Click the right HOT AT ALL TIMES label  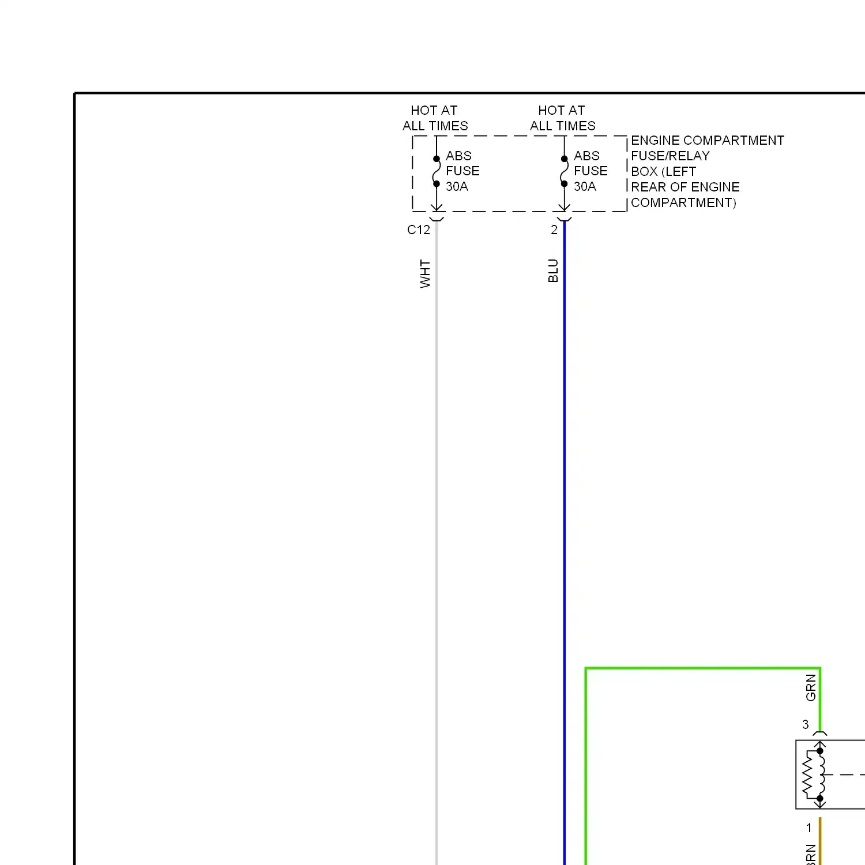pyautogui.click(x=562, y=118)
